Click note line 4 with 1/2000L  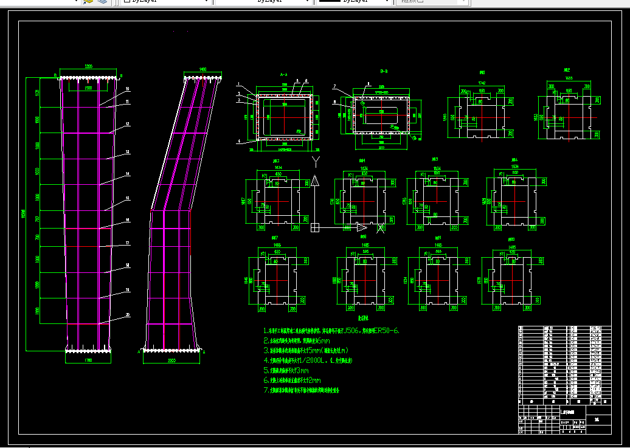point(308,361)
